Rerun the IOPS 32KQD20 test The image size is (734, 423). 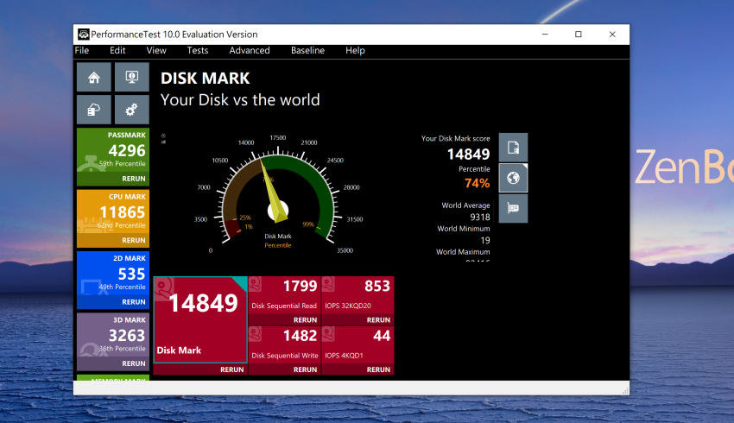coord(378,320)
